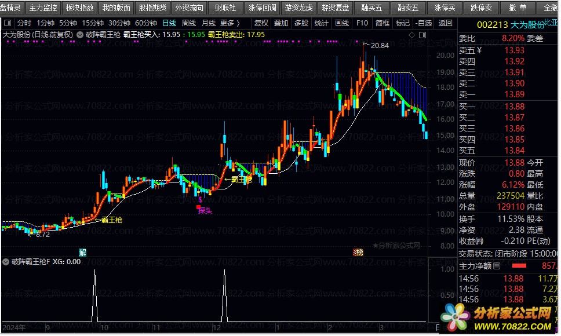This screenshot has width=561, height=336.
Task: Click the 换手 value 11.53%
Action: tap(511, 219)
